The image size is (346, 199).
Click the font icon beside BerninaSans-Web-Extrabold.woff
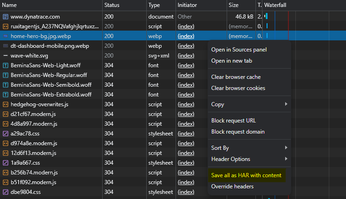point(6,95)
